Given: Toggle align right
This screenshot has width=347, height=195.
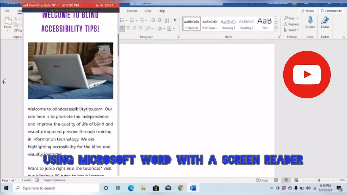Looking at the screenshot, I should tap(134, 28).
